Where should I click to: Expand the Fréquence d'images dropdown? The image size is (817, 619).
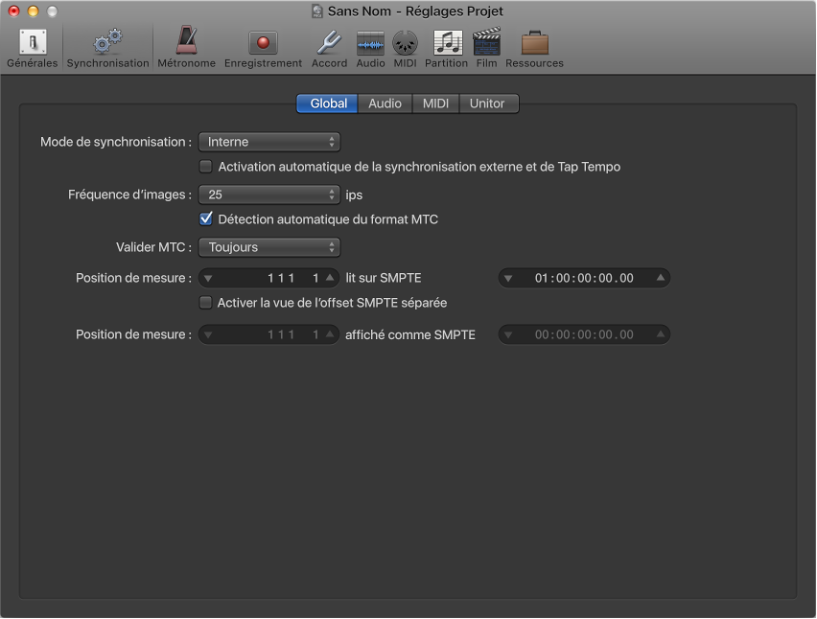[x=269, y=195]
